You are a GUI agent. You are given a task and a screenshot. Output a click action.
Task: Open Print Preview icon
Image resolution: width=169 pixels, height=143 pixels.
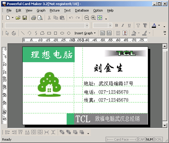tap(40, 18)
